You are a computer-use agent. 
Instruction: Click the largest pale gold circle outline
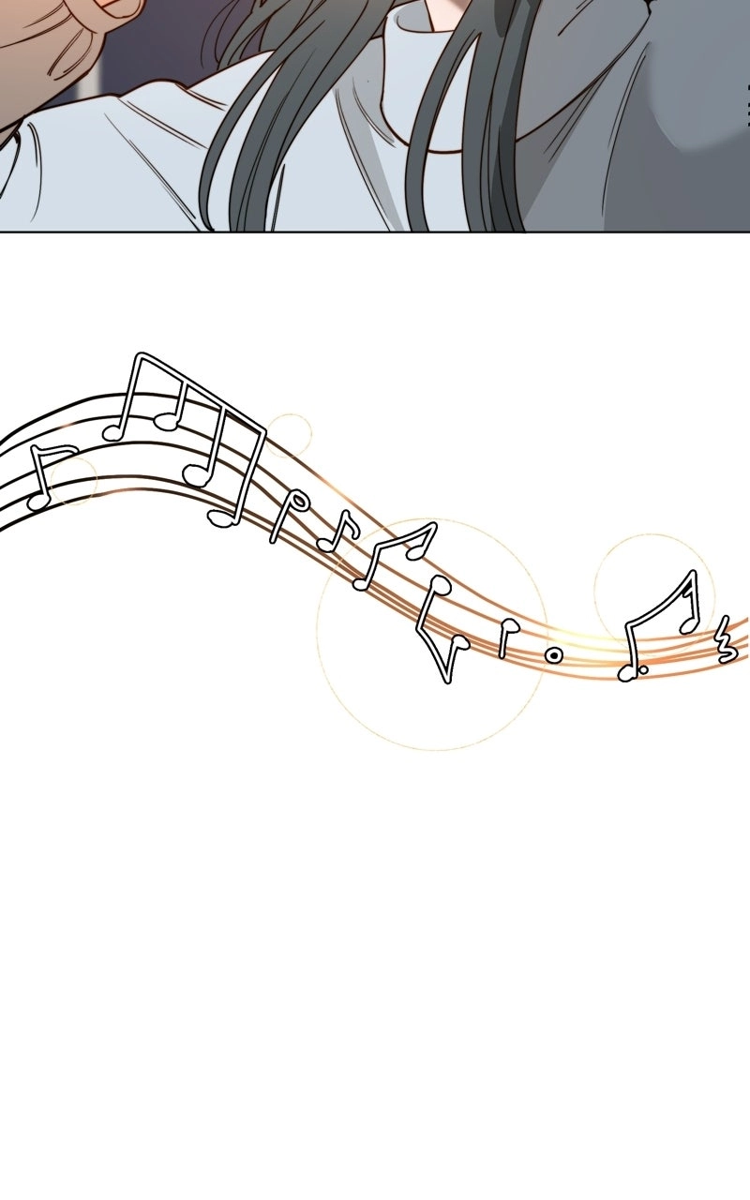click(x=432, y=634)
